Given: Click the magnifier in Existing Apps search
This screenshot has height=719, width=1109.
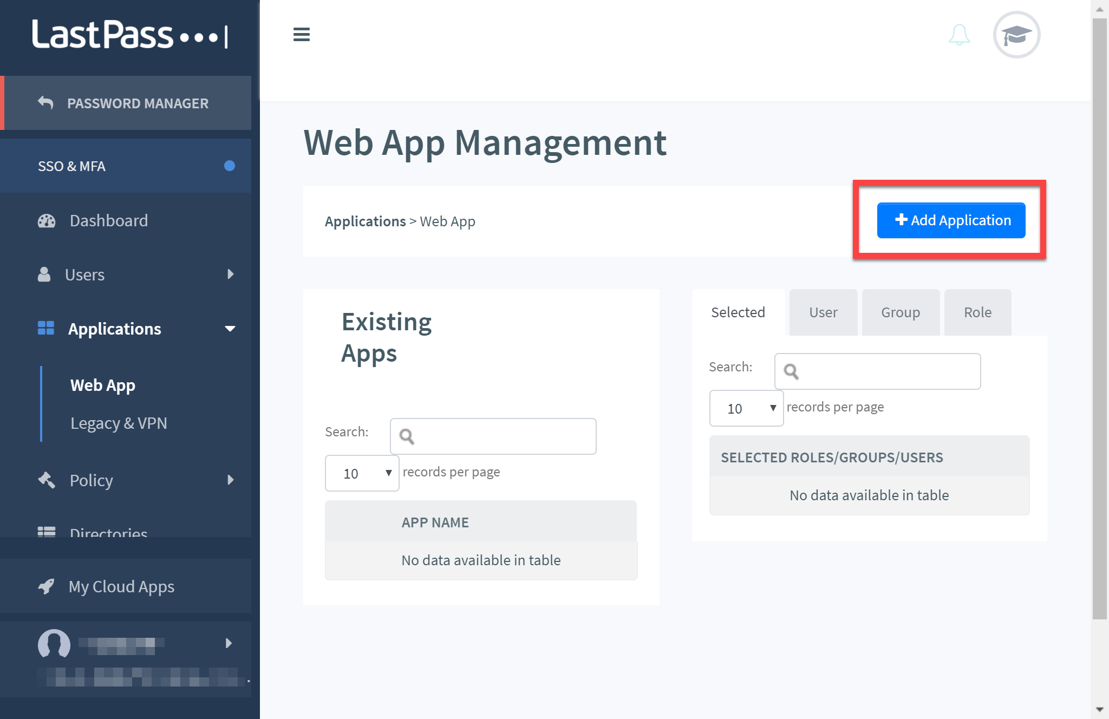Looking at the screenshot, I should 407,436.
